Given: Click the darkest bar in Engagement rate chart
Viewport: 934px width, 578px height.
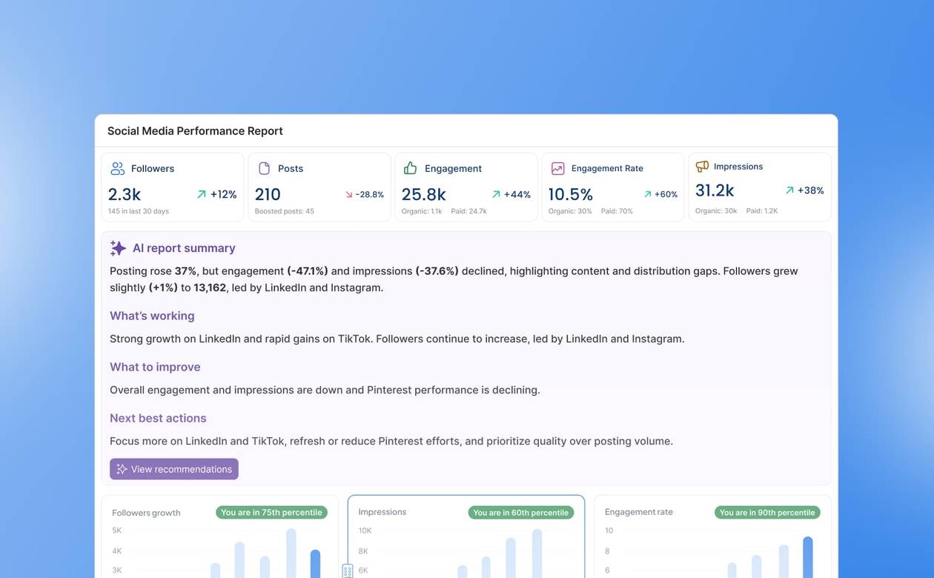Looking at the screenshot, I should 808,557.
